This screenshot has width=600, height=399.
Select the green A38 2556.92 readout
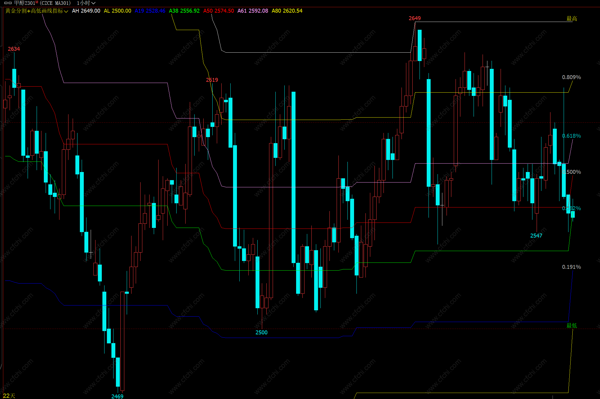[184, 11]
